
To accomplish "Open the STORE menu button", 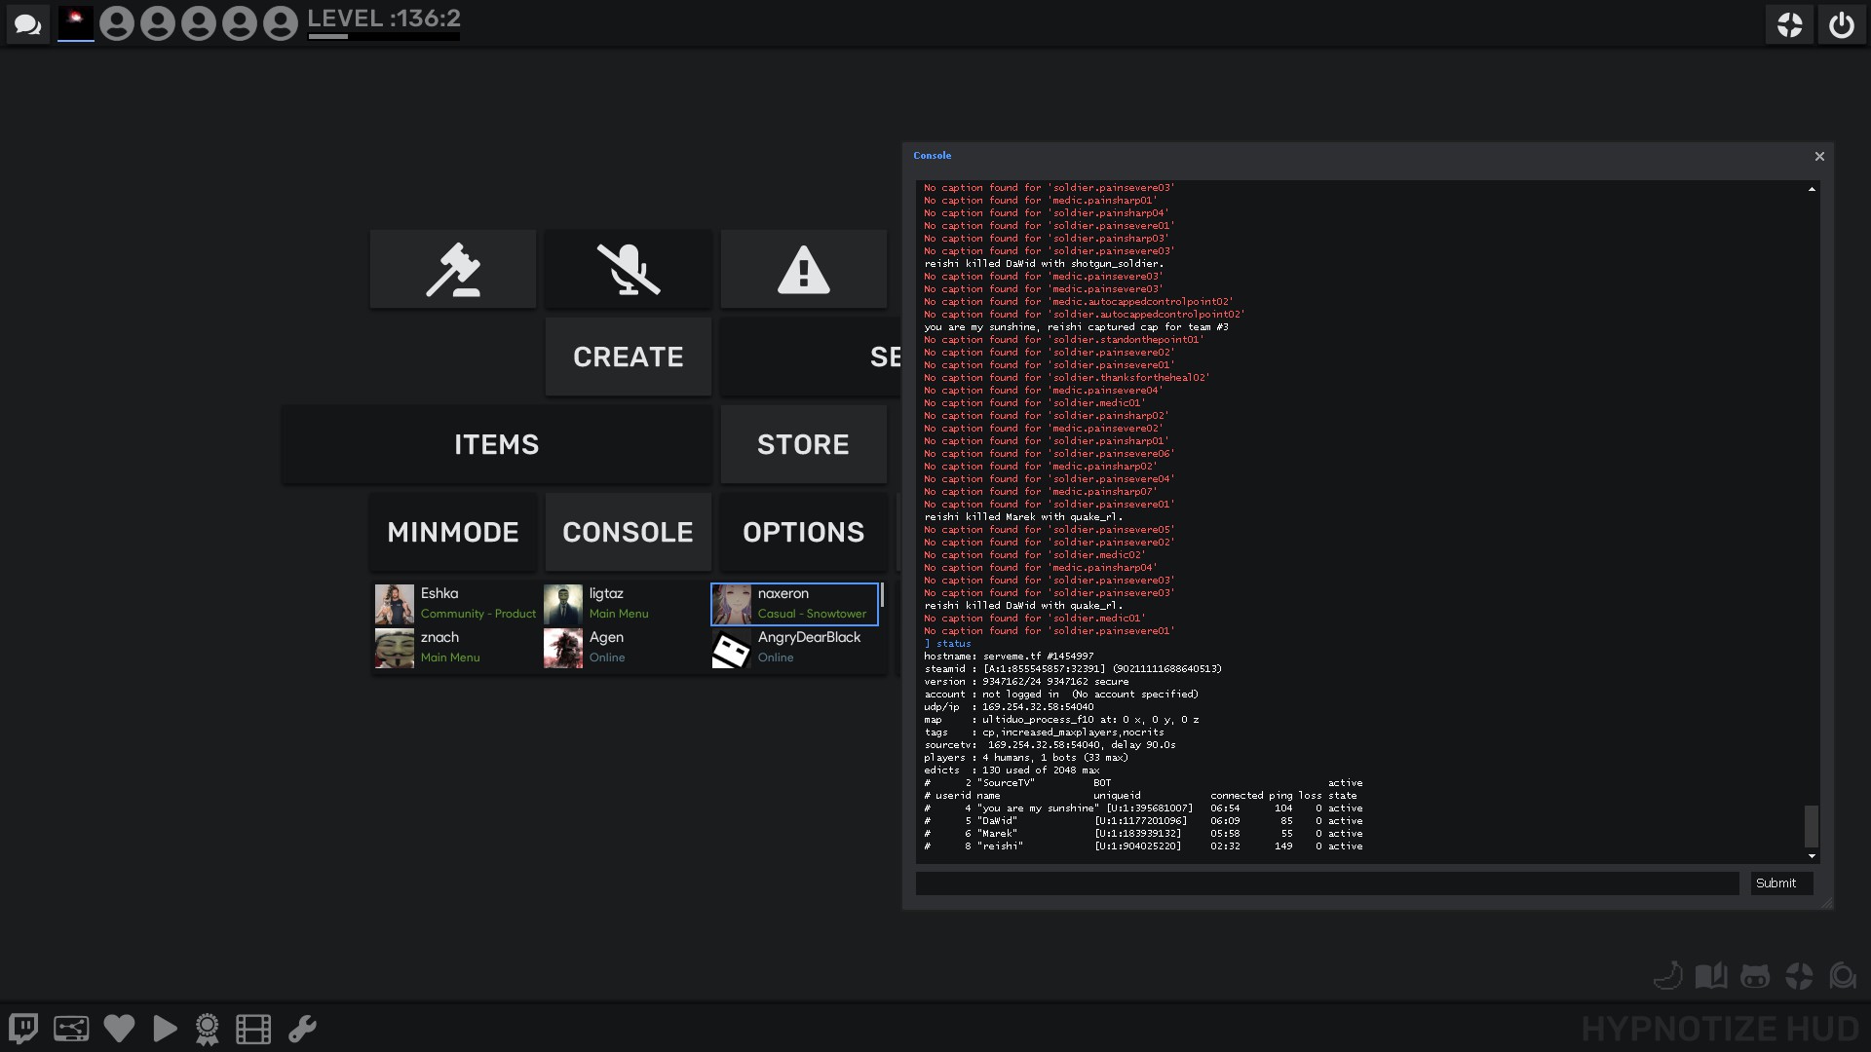I will tap(804, 445).
